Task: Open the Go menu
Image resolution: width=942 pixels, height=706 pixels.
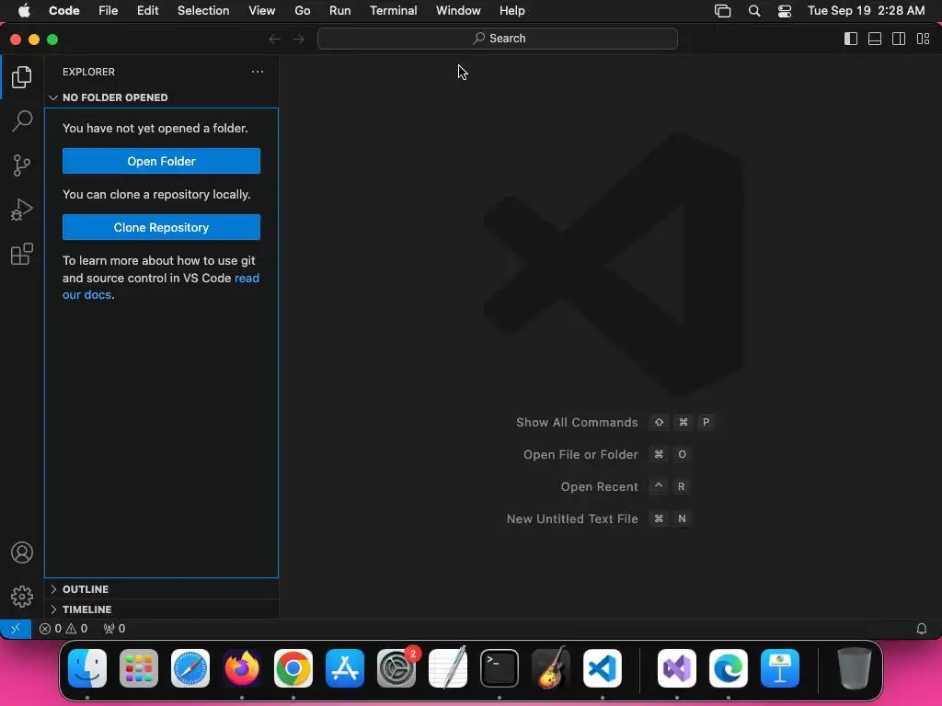Action: tap(302, 11)
